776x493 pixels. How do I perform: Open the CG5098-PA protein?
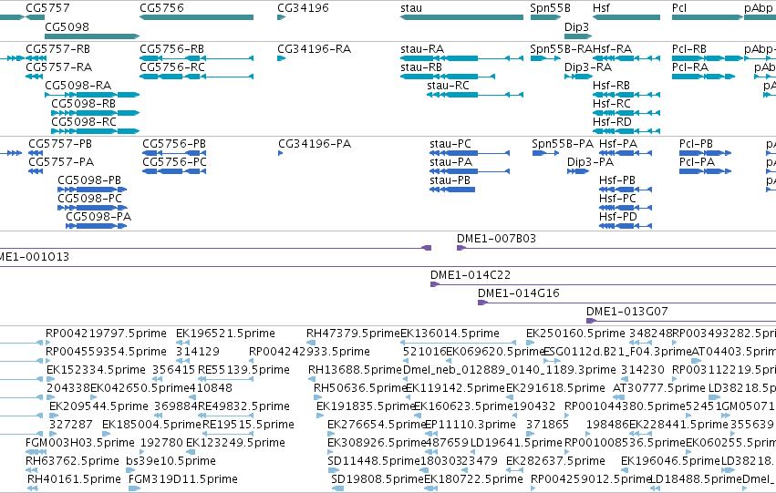97,226
